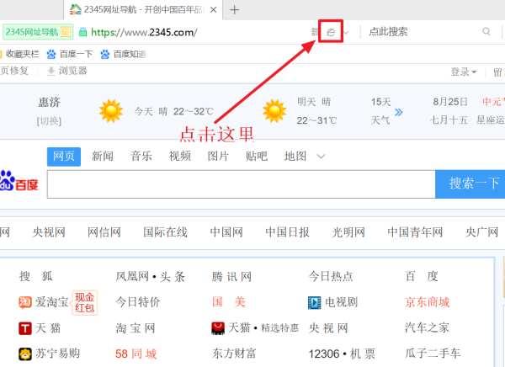Click the green lock security icon

click(82, 32)
